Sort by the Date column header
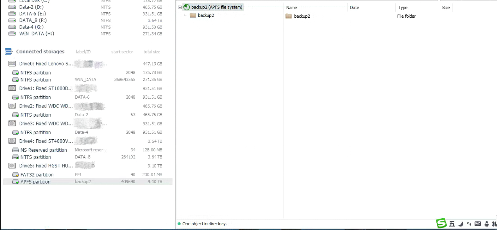This screenshot has height=230, width=497. pyautogui.click(x=354, y=8)
